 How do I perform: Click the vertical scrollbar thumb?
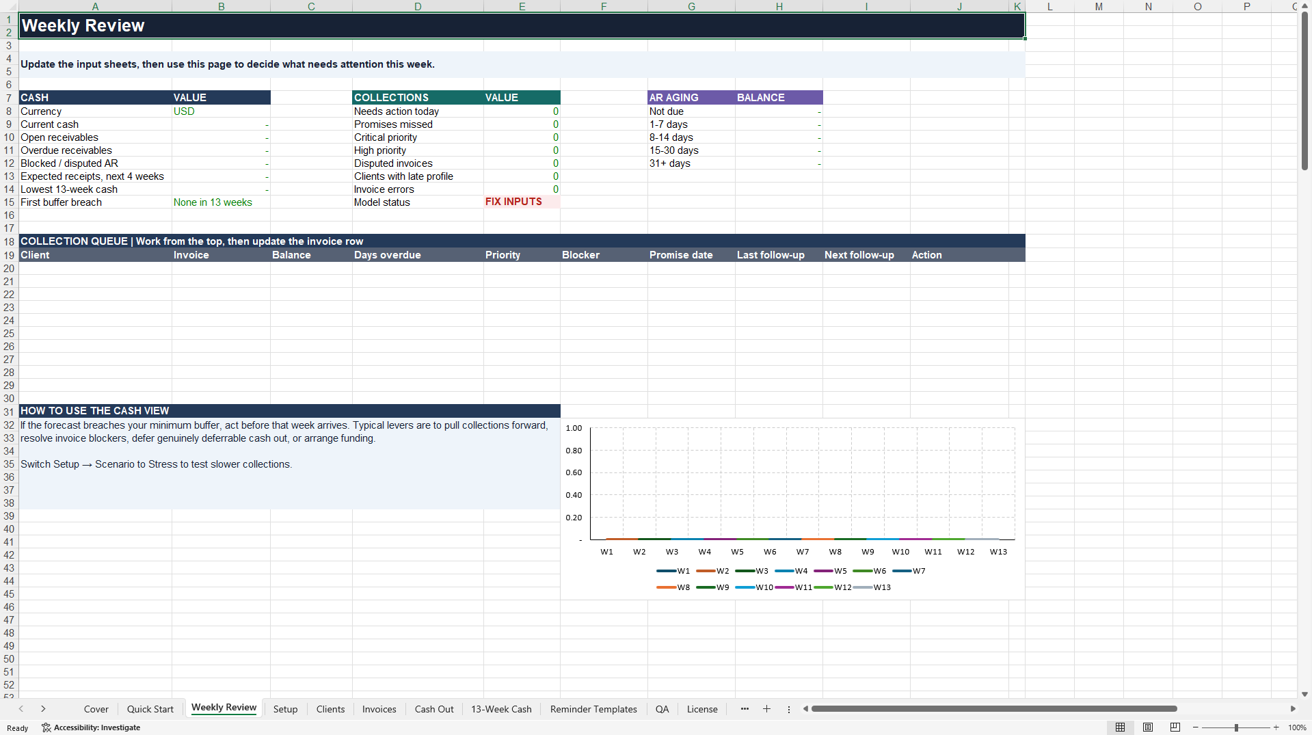tap(1304, 91)
